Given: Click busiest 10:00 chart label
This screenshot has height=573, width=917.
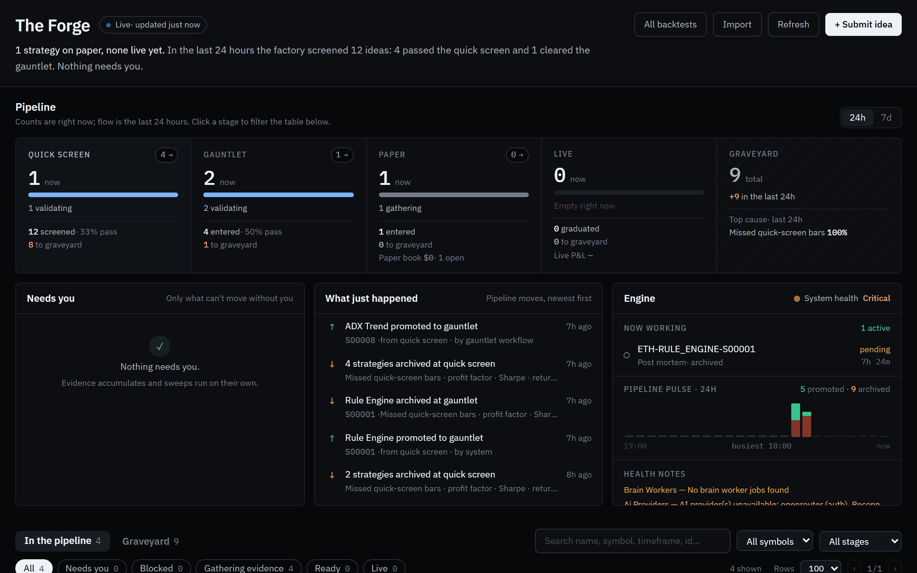Looking at the screenshot, I should coord(761,446).
